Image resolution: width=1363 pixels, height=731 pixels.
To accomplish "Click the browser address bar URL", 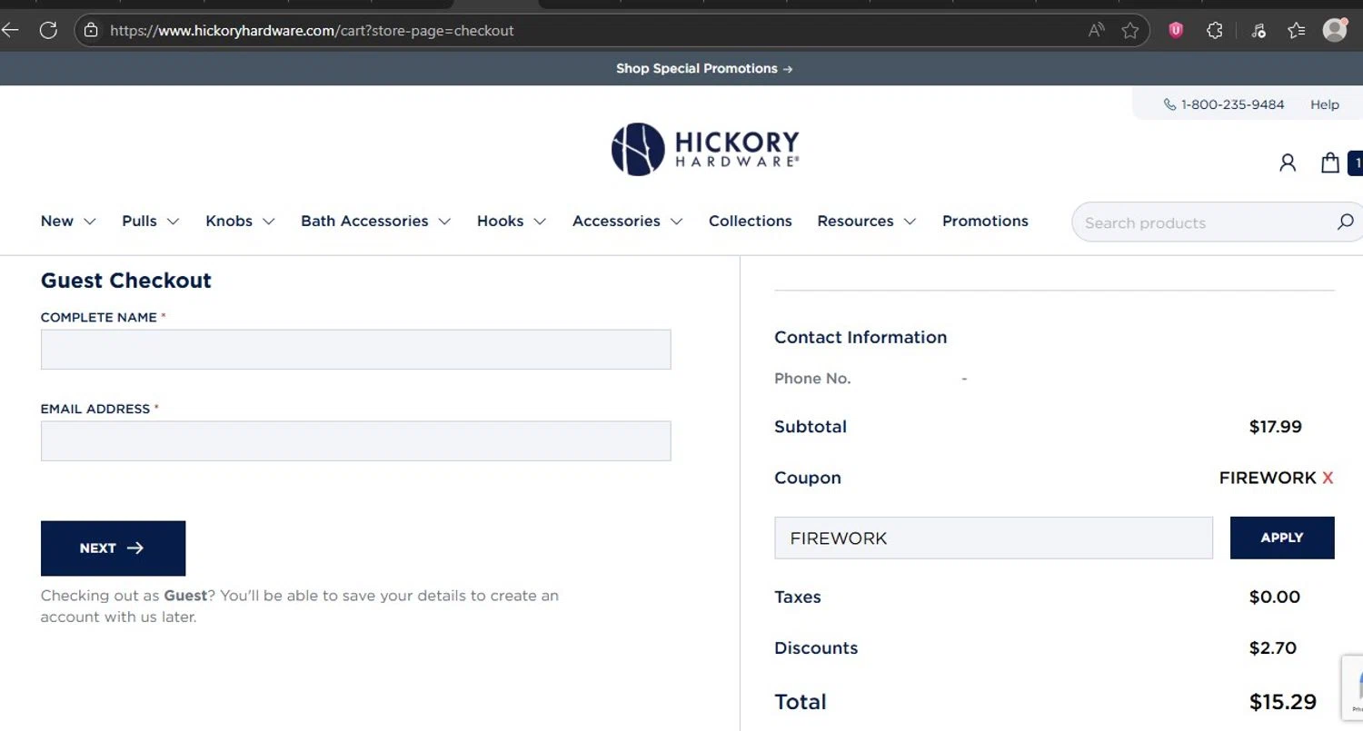I will (x=312, y=30).
